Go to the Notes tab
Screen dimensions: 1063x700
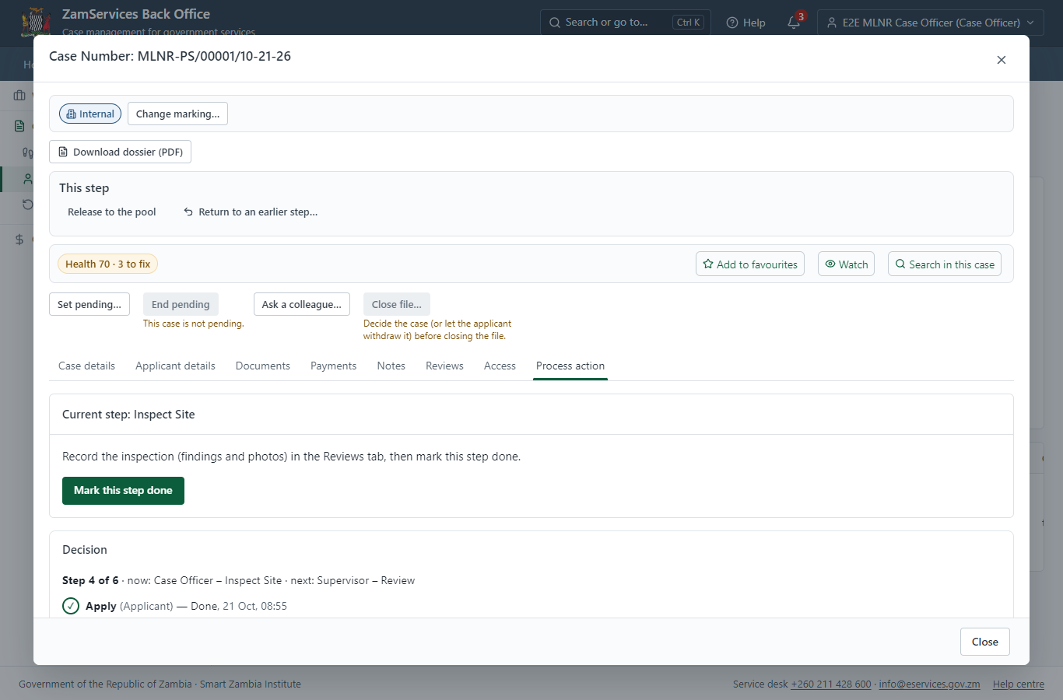pyautogui.click(x=391, y=366)
